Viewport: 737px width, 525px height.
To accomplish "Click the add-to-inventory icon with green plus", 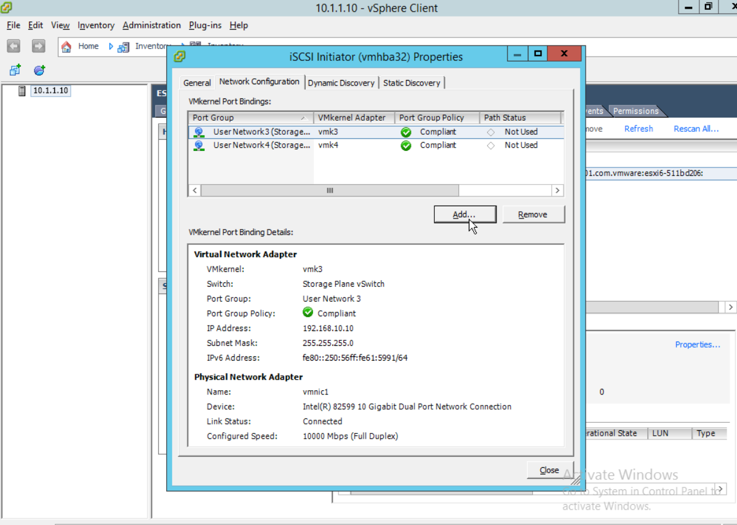I will point(14,70).
